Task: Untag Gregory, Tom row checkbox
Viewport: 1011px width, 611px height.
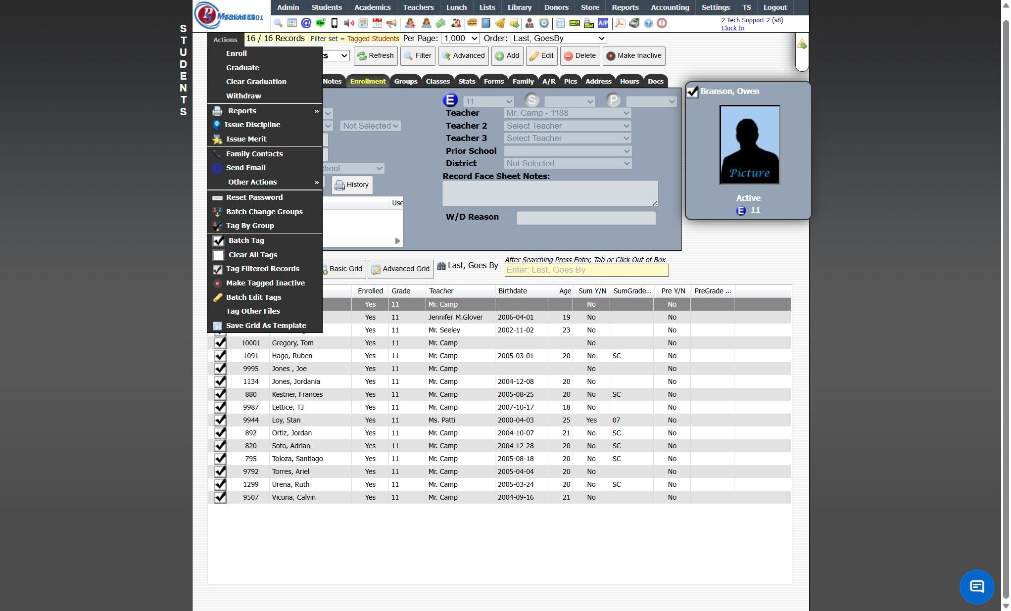Action: pyautogui.click(x=220, y=343)
